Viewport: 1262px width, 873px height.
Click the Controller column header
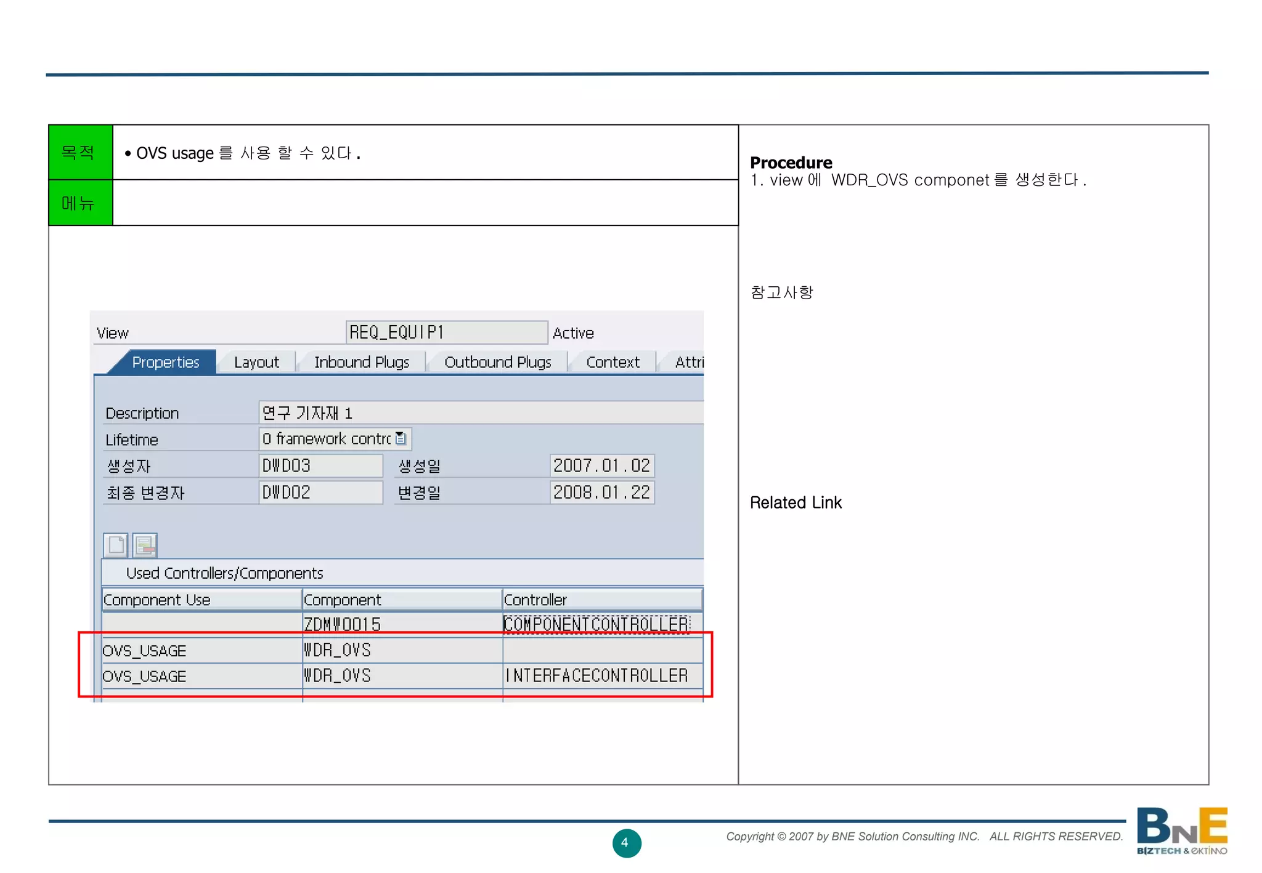[x=603, y=600]
